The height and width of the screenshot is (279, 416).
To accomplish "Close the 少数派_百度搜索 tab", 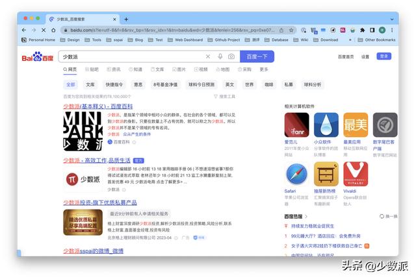I will tap(114, 19).
